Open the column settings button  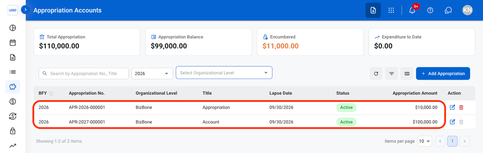click(x=407, y=74)
